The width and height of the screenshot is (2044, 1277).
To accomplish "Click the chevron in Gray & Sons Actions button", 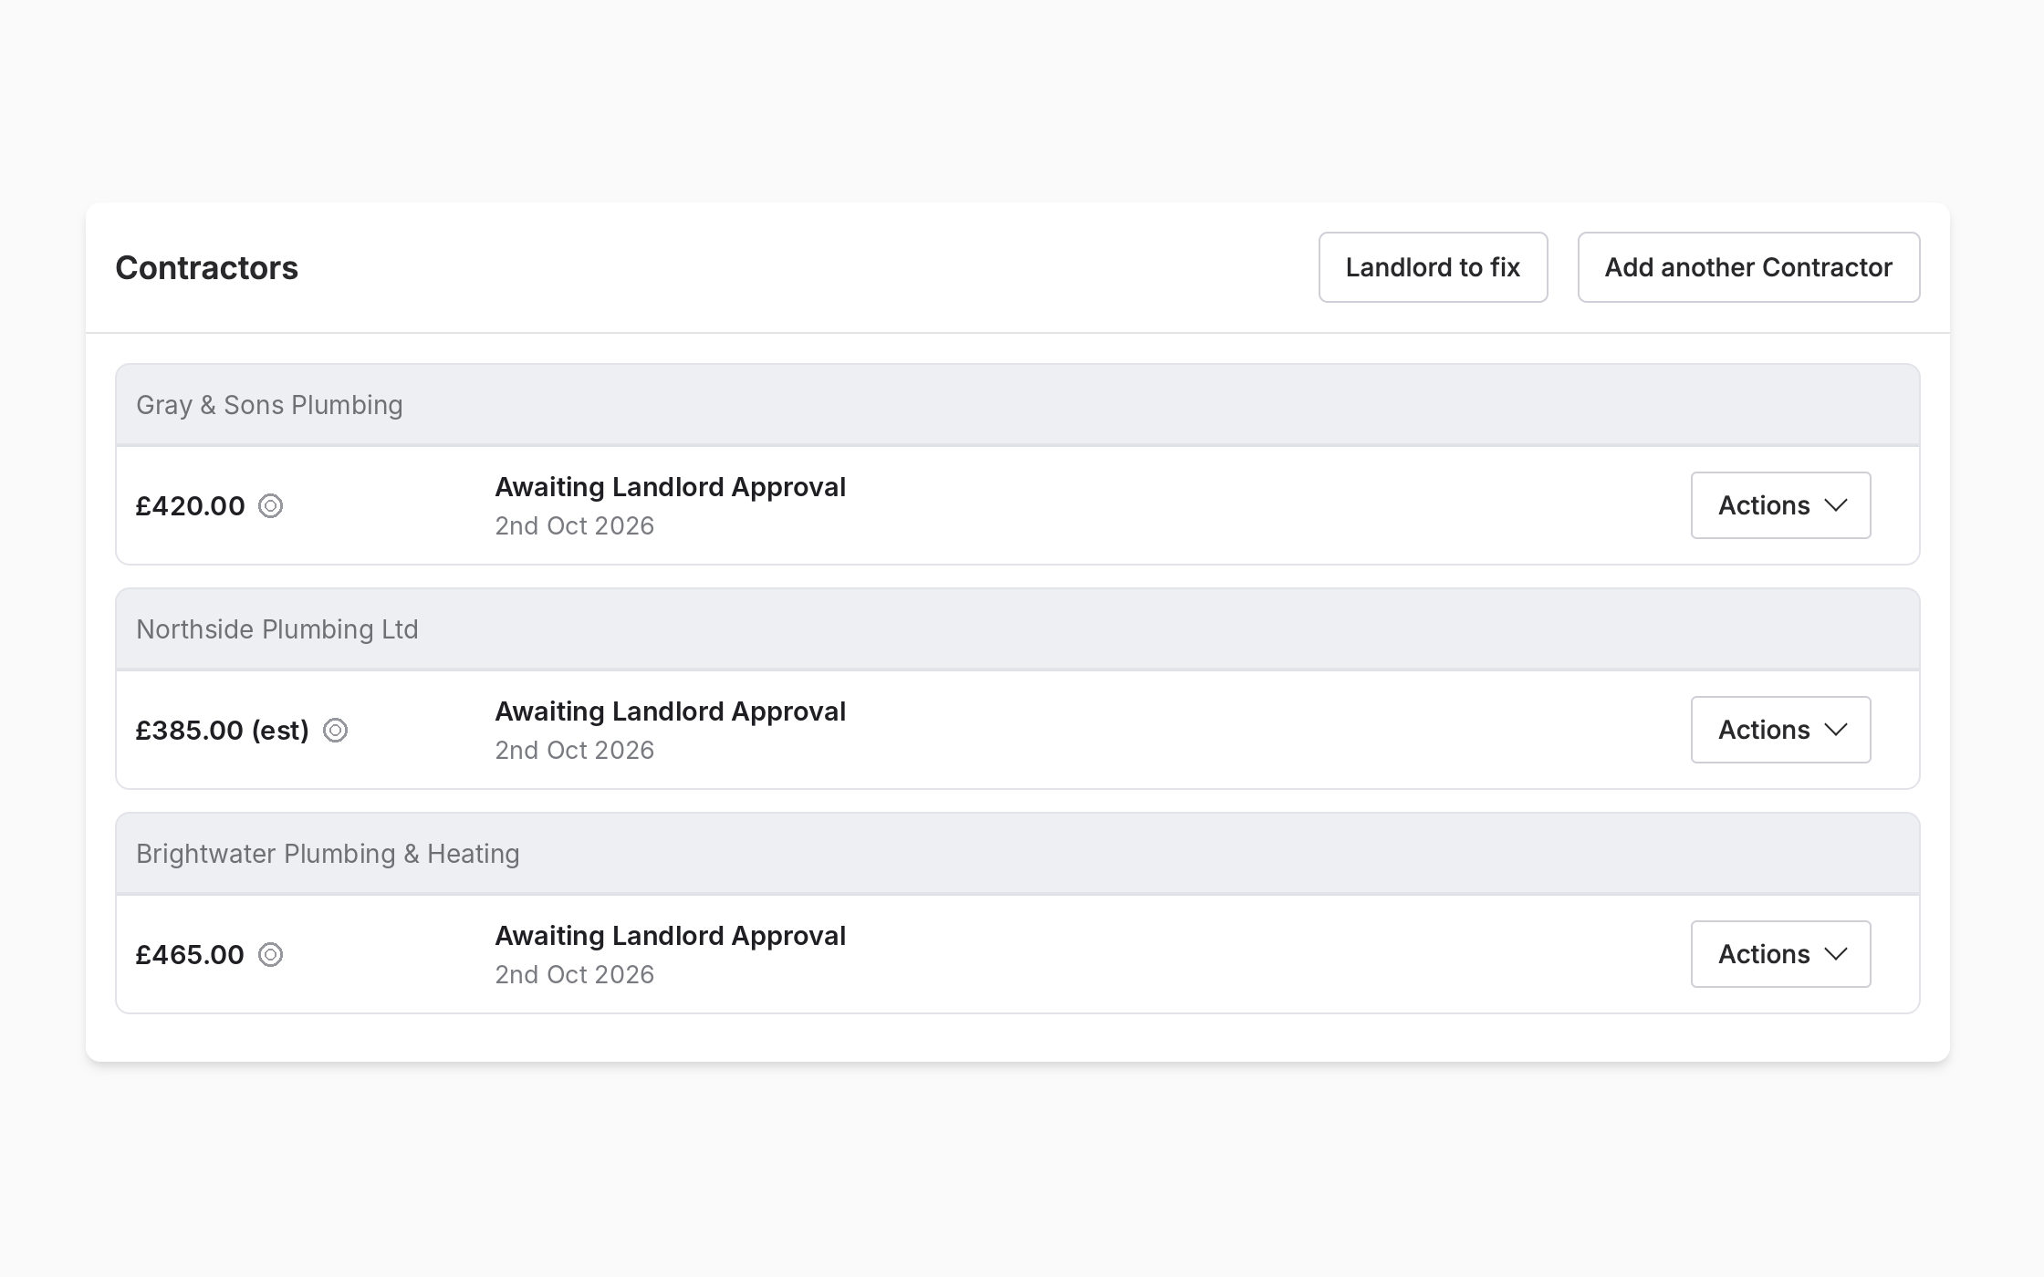I will click(1836, 505).
